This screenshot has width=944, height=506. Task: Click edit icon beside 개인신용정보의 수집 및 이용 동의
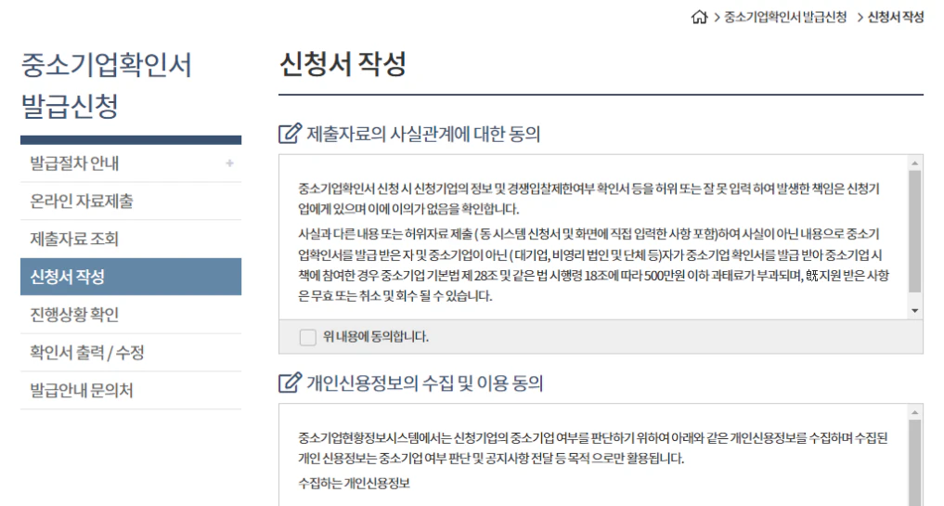[x=290, y=383]
